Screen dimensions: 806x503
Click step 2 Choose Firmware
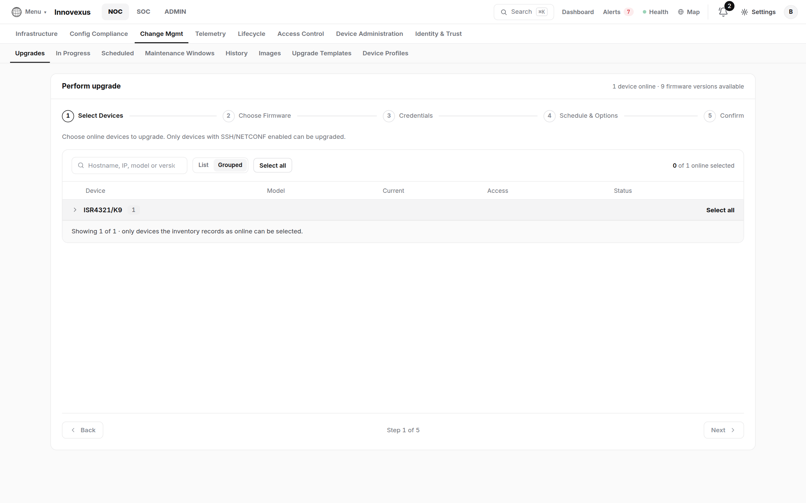point(257,116)
